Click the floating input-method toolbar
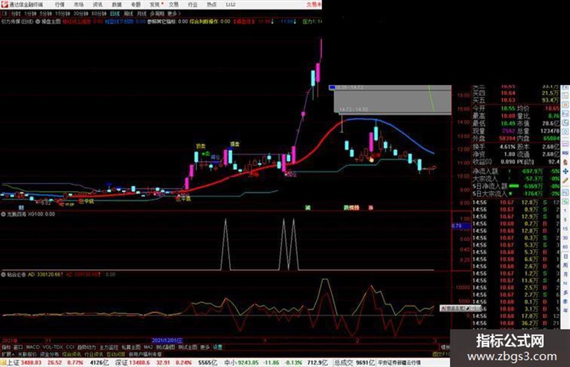 point(460,308)
